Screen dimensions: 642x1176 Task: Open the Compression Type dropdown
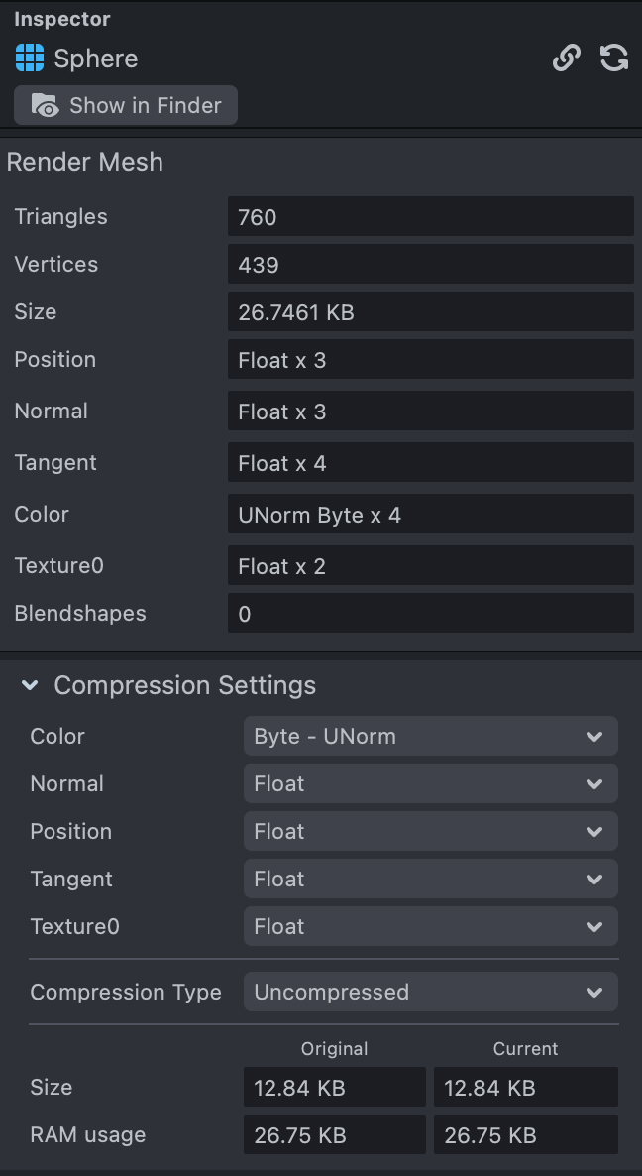(430, 993)
